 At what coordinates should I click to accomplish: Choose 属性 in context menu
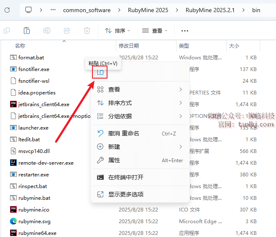(x=140, y=160)
